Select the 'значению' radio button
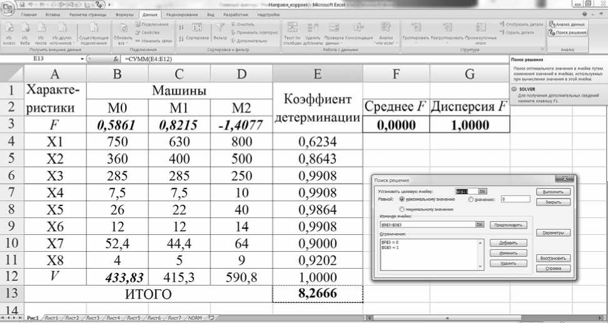The height and width of the screenshot is (323, 608). click(471, 199)
